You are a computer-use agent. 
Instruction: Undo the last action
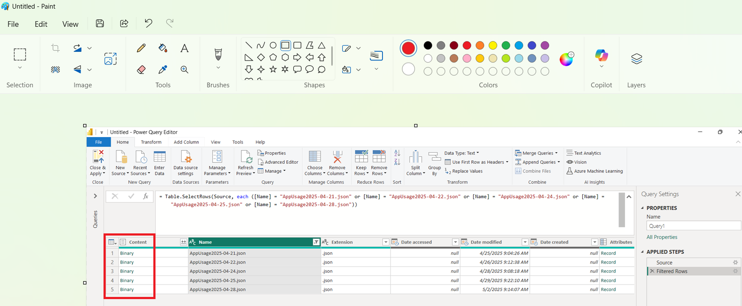[x=149, y=23]
